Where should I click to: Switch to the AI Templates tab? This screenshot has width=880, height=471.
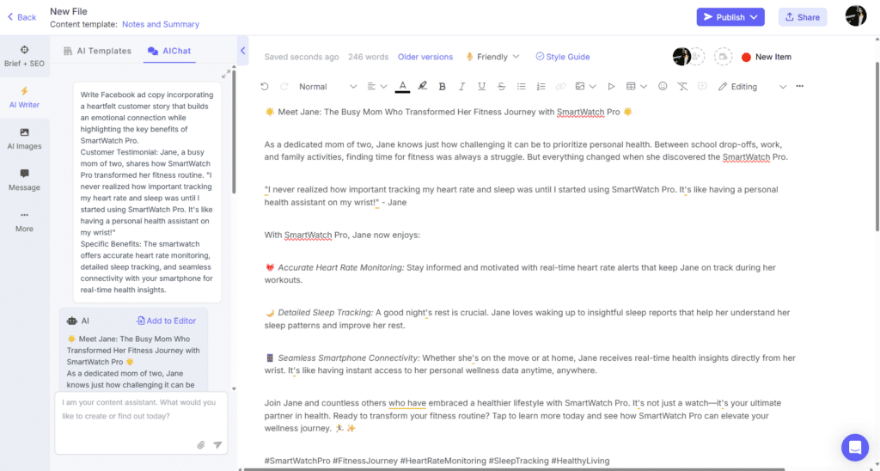click(98, 51)
